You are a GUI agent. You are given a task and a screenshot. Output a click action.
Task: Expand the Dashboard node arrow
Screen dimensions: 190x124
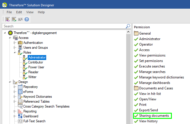[15, 116]
